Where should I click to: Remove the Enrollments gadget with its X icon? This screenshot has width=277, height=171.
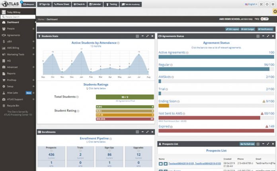152,132
